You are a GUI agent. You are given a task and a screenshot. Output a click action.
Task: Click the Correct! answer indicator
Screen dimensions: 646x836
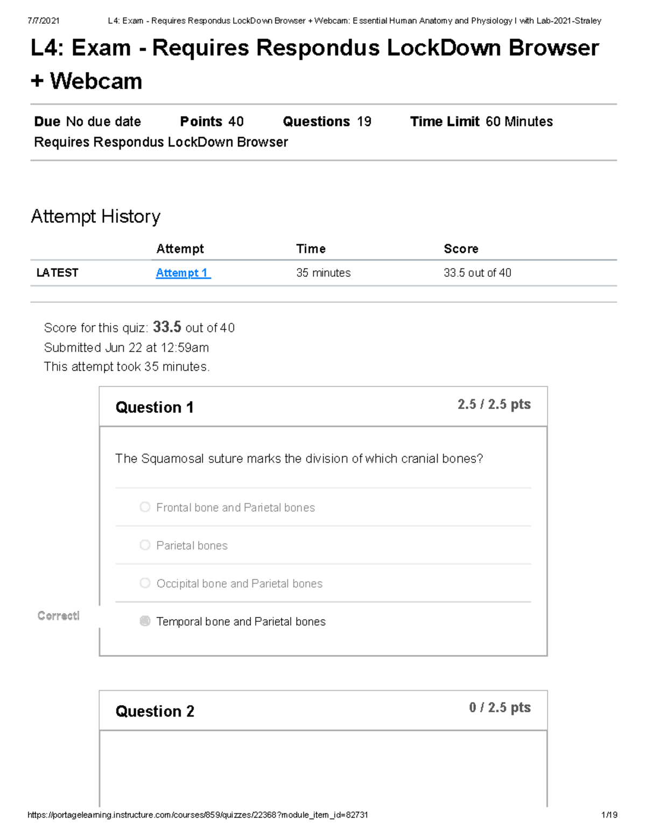(59, 616)
